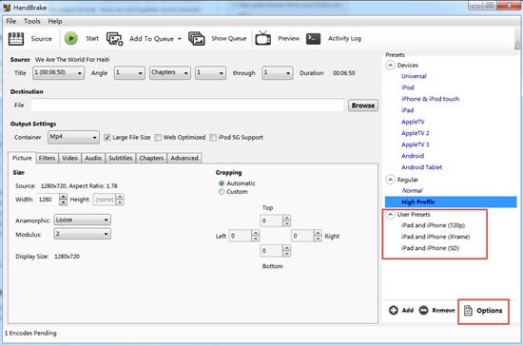Image resolution: width=523 pixels, height=346 pixels.
Task: Click the HandBrake title bar app icon
Action: click(x=7, y=8)
